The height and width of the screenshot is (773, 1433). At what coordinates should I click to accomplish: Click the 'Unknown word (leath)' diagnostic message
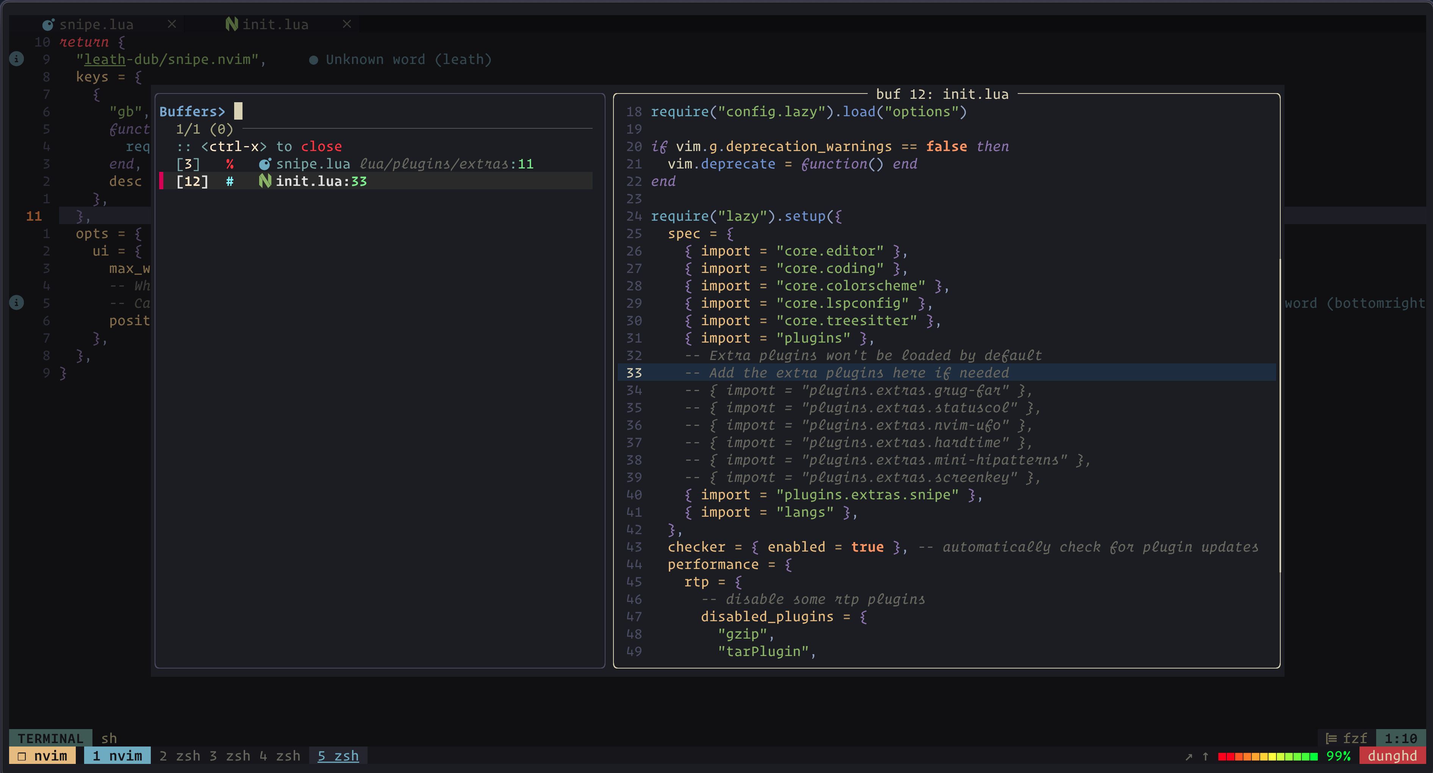(408, 59)
